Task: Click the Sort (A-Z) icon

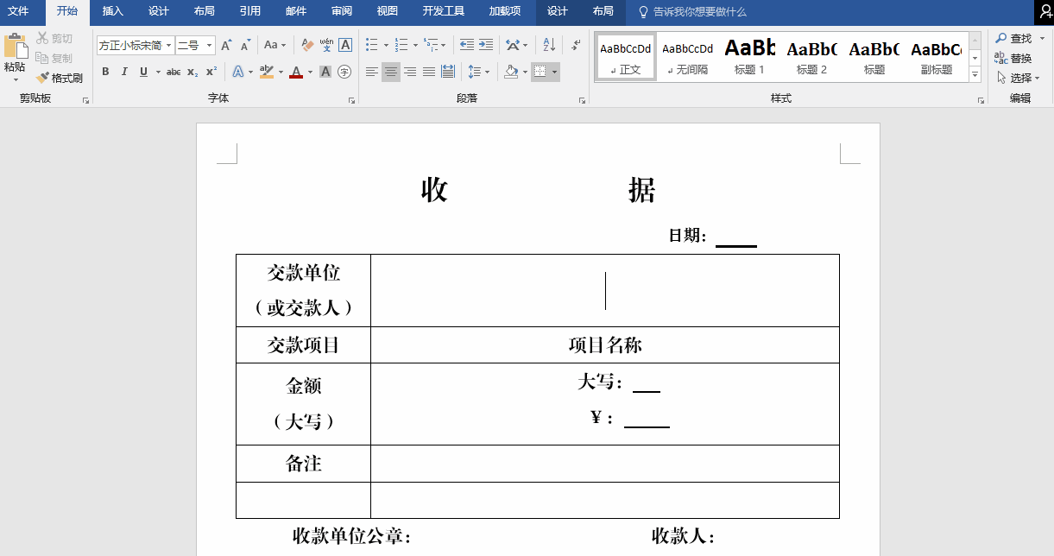Action: pyautogui.click(x=549, y=45)
